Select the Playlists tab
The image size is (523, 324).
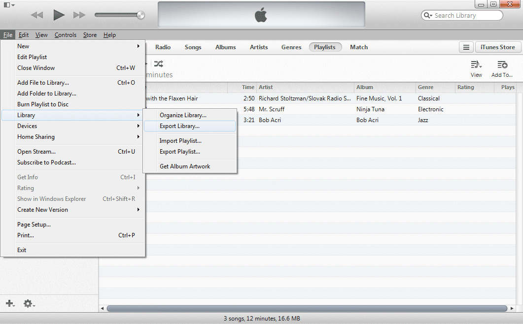pos(325,47)
